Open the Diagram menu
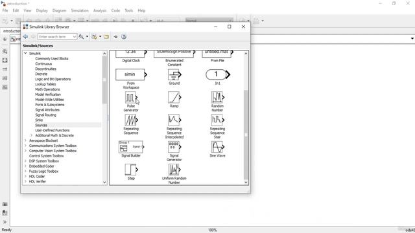 (x=59, y=10)
